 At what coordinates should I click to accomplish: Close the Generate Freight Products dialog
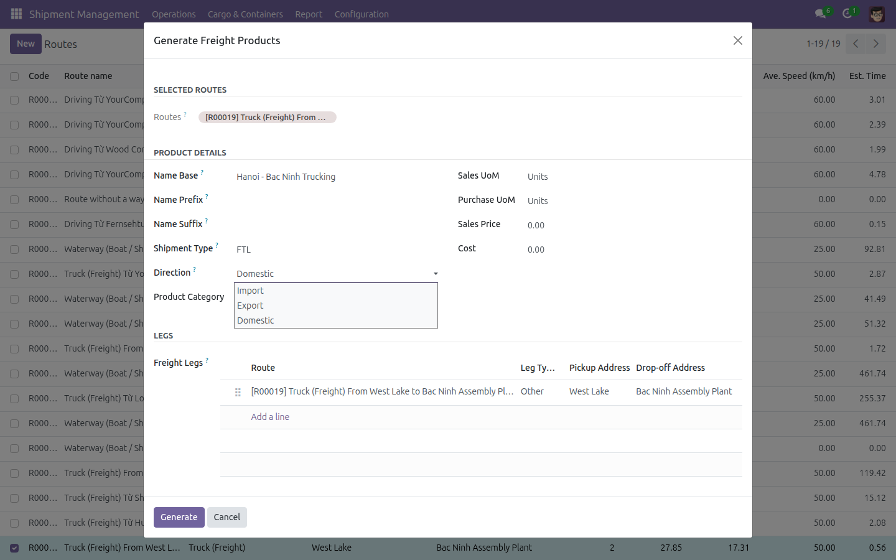(738, 40)
